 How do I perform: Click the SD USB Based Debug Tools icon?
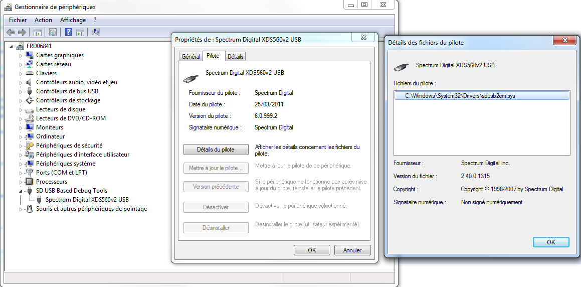pyautogui.click(x=30, y=191)
